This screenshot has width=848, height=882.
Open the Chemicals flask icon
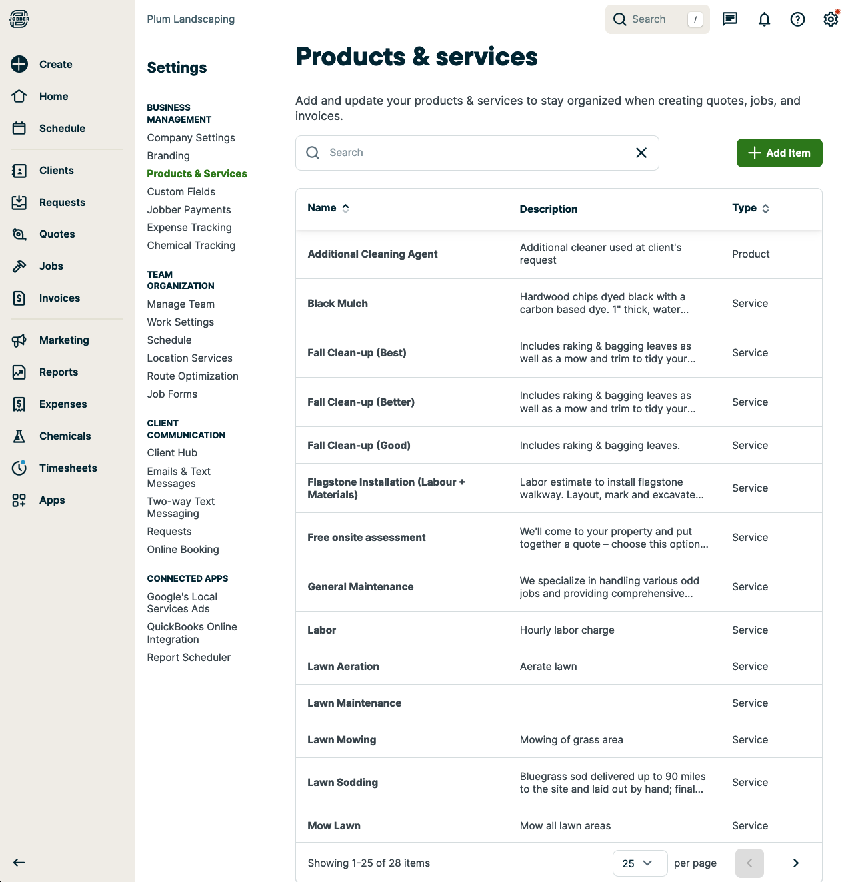(x=19, y=436)
